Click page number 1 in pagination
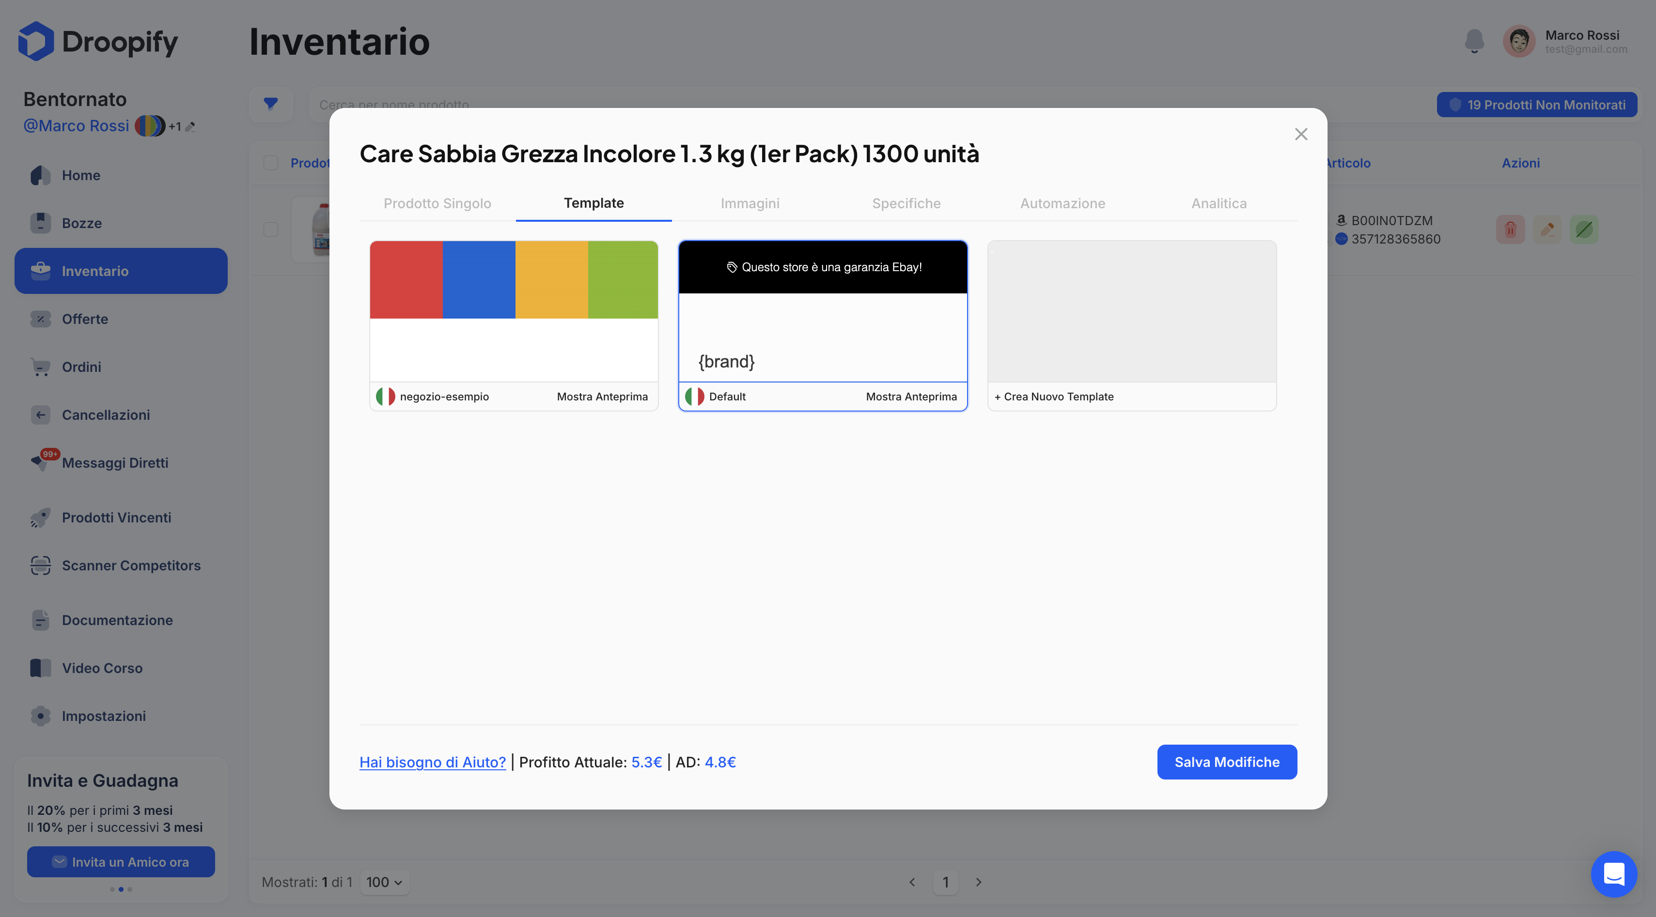The image size is (1656, 917). pos(945,882)
